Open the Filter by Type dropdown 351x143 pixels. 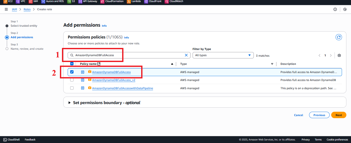click(223, 55)
